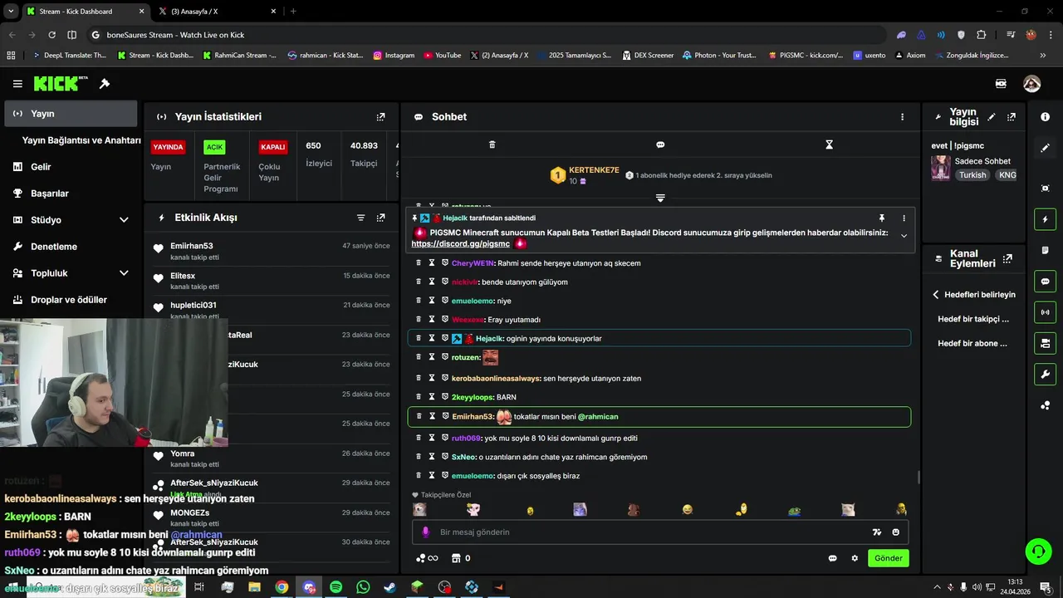Click the info icon in the right rail

[x=1045, y=117]
